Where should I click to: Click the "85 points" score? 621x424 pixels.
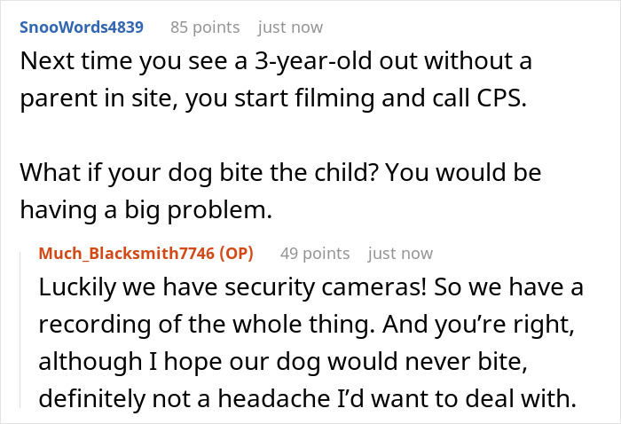point(205,27)
